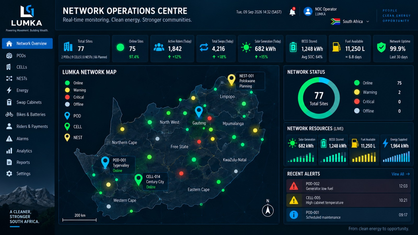
Task: Click the NEST-001 Polokwane map pin
Action: click(x=231, y=80)
